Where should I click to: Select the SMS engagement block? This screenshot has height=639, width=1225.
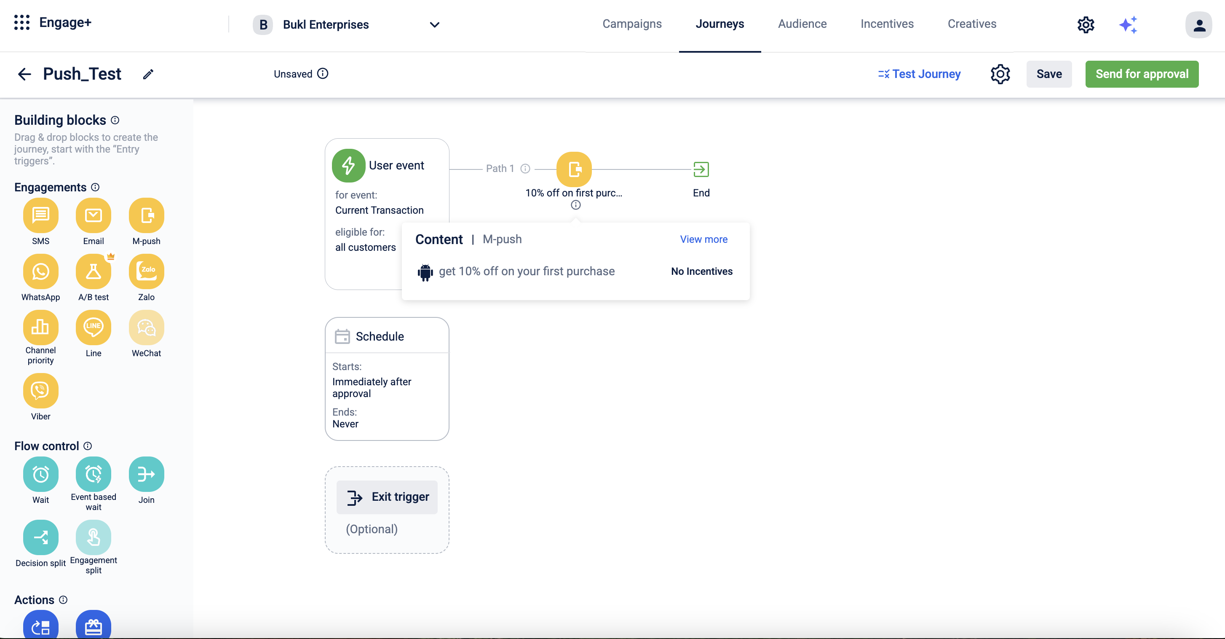coord(40,216)
